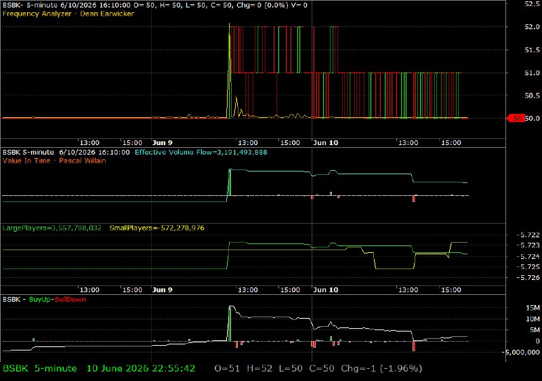Click the green BuyUp legend label
The height and width of the screenshot is (381, 542).
40,300
